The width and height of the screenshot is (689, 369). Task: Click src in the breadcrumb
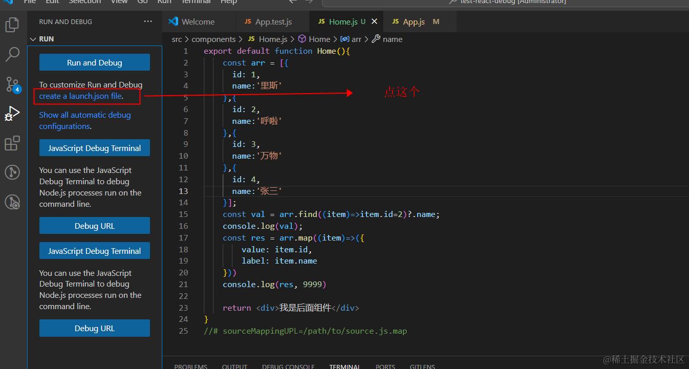177,39
